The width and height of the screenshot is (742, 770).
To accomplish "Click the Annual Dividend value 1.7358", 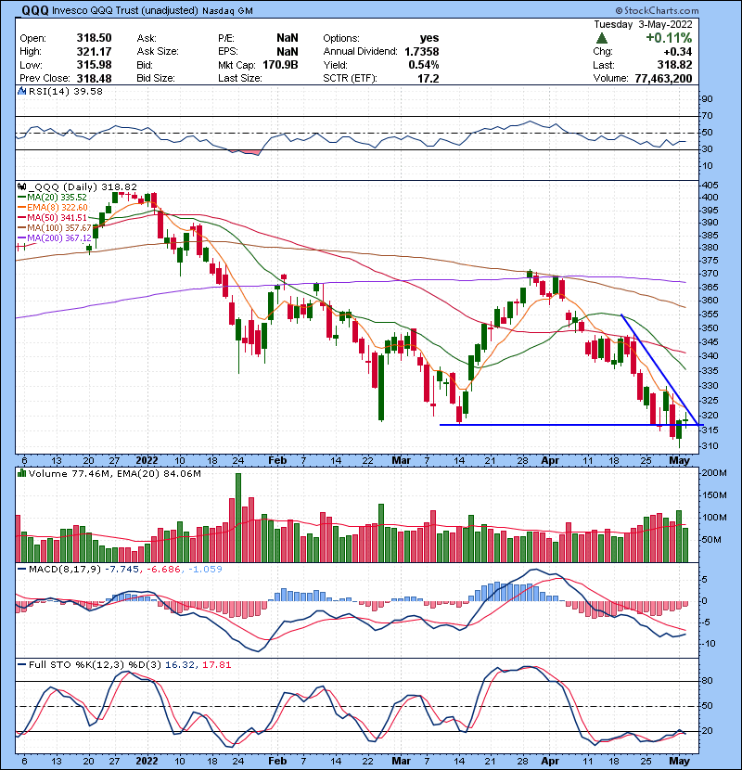I will (x=422, y=51).
